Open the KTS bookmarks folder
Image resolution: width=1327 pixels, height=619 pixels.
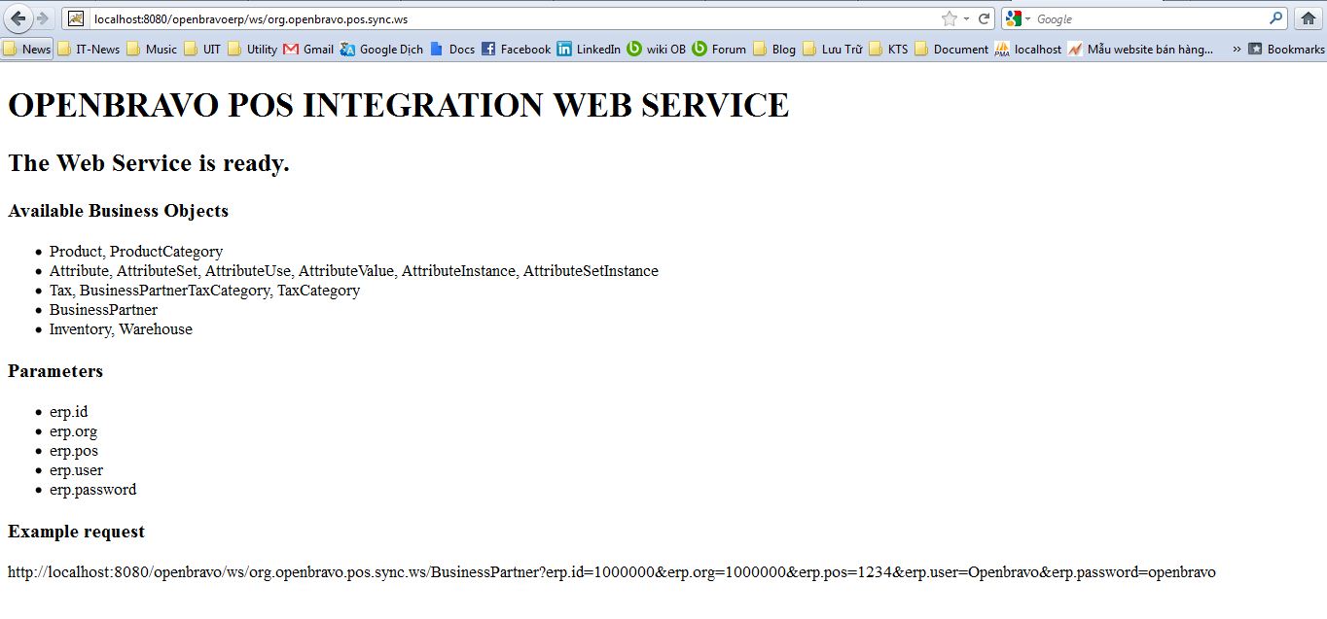coord(888,49)
